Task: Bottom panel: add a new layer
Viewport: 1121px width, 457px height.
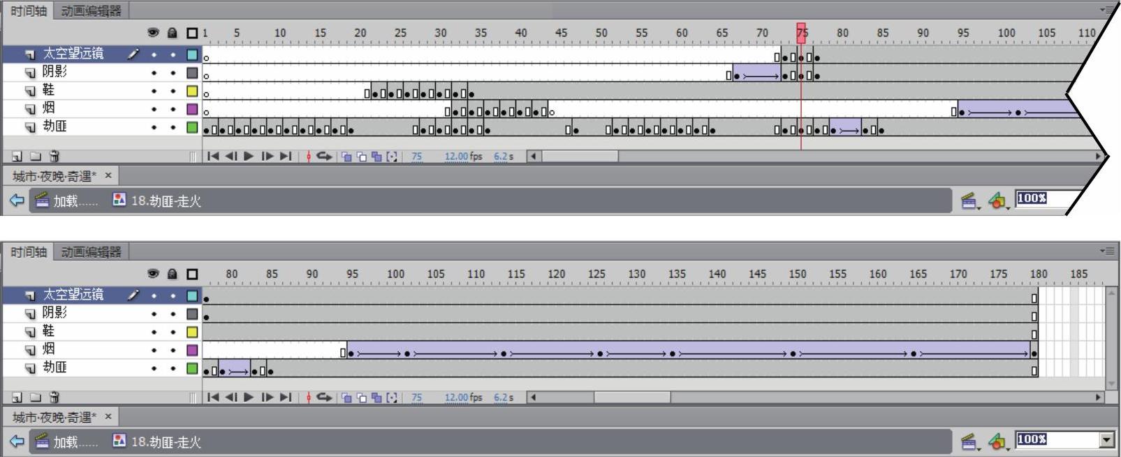Action: coord(17,398)
